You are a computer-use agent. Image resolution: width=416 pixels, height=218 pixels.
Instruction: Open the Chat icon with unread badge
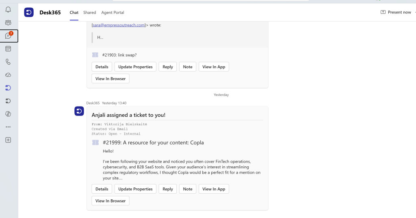[x=8, y=35]
